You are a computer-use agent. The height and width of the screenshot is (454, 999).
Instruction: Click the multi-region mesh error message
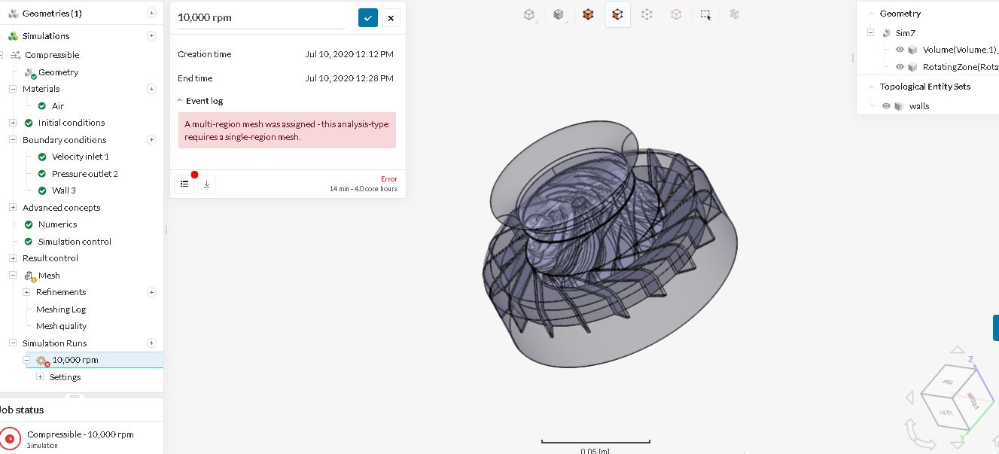coord(287,130)
